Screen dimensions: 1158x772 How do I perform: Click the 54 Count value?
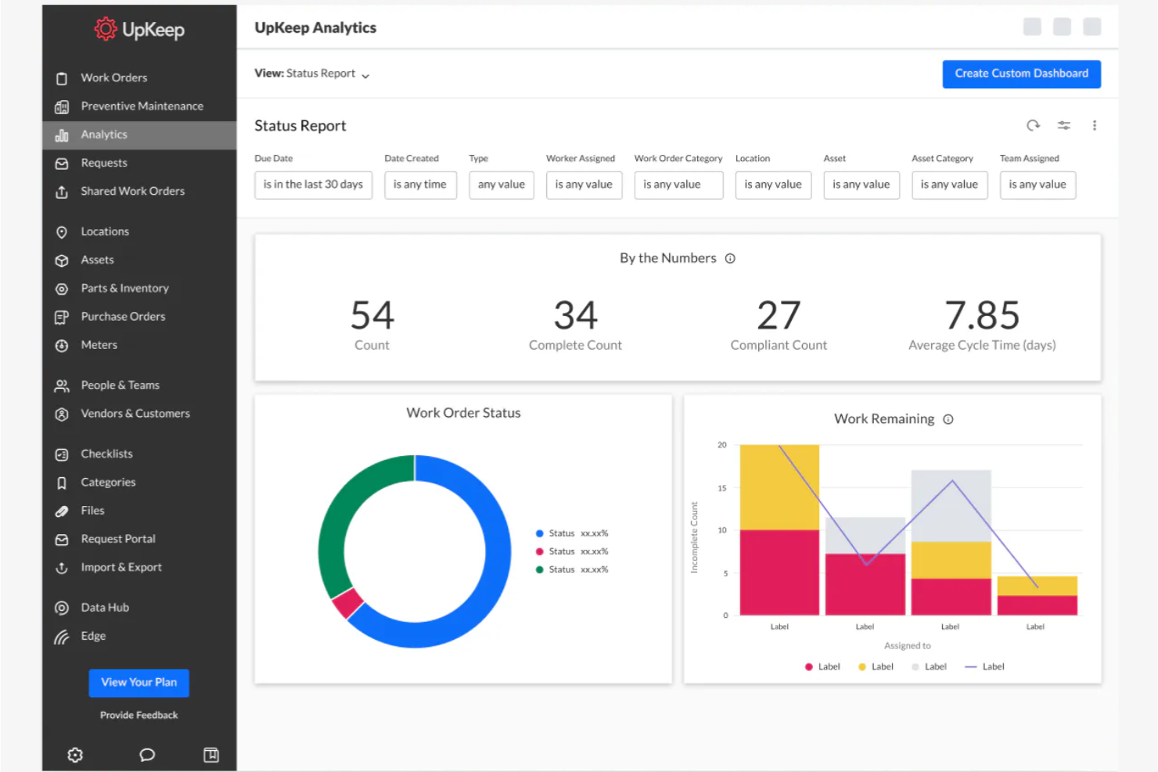[372, 316]
